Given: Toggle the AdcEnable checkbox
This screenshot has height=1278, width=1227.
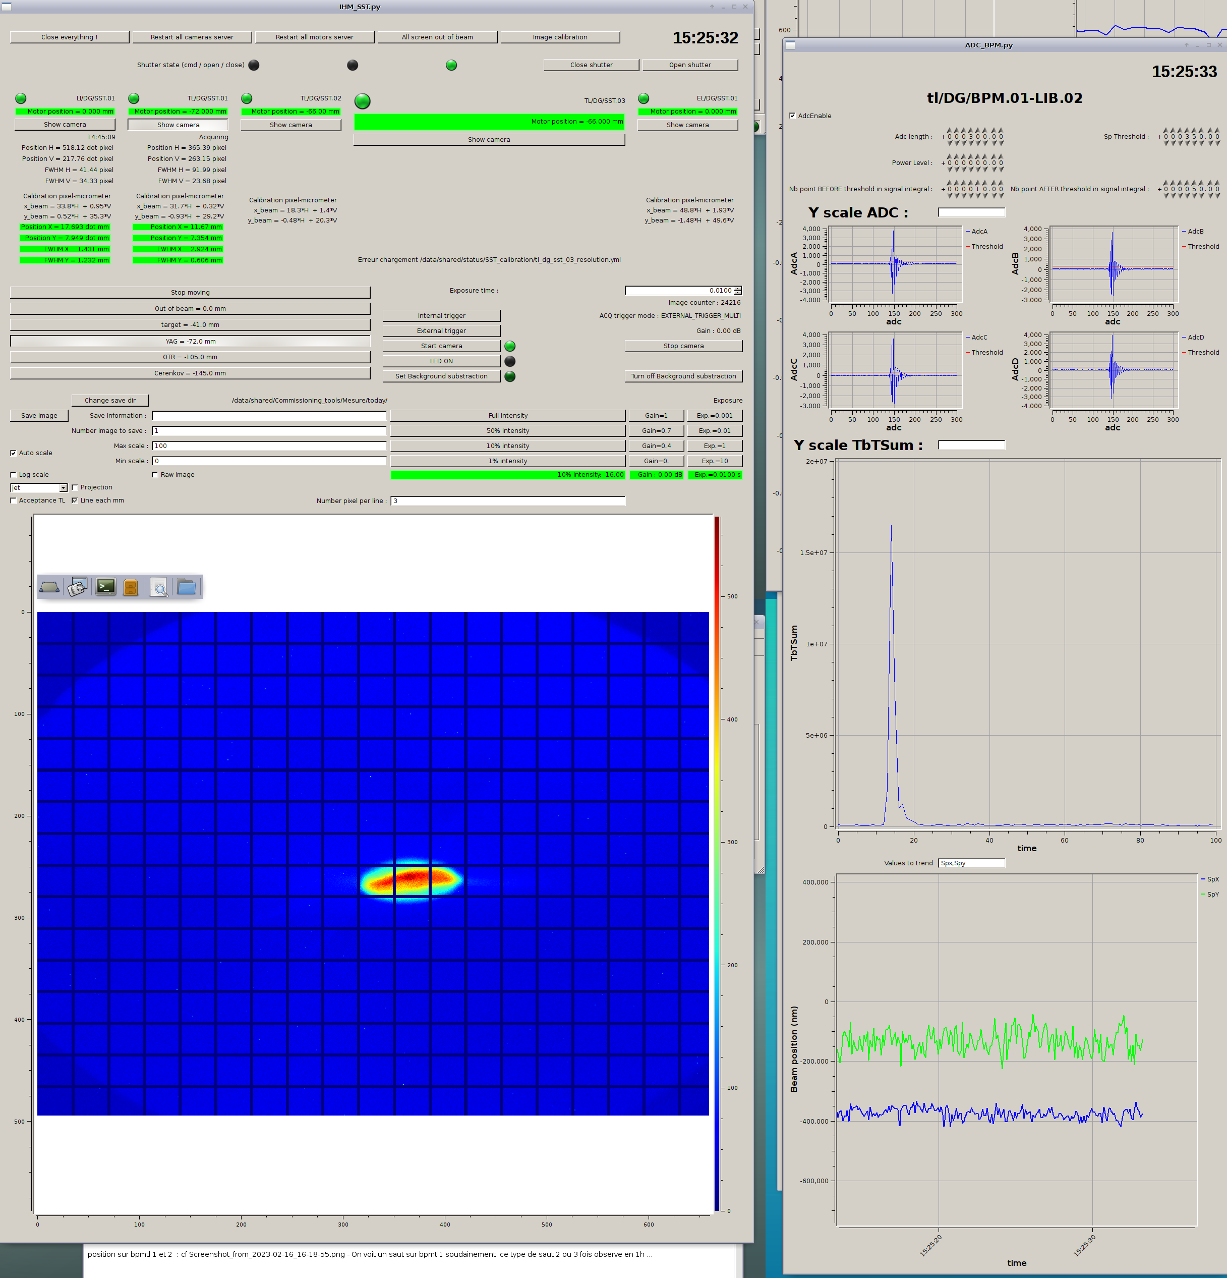Looking at the screenshot, I should (792, 116).
